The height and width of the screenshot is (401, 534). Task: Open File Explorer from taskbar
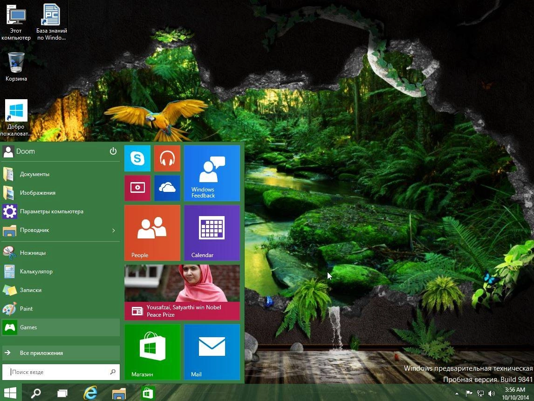[x=119, y=394]
